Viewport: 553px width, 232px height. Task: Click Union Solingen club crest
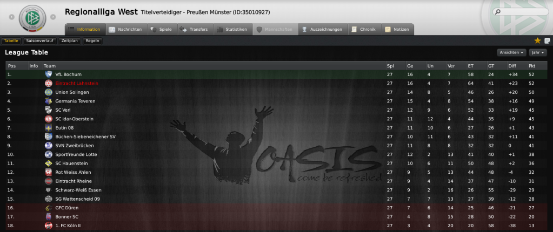point(48,92)
